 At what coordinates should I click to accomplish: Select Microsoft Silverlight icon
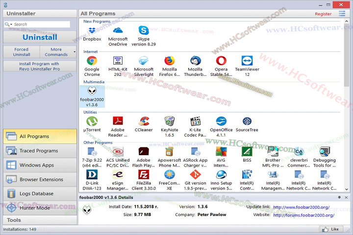(144, 61)
